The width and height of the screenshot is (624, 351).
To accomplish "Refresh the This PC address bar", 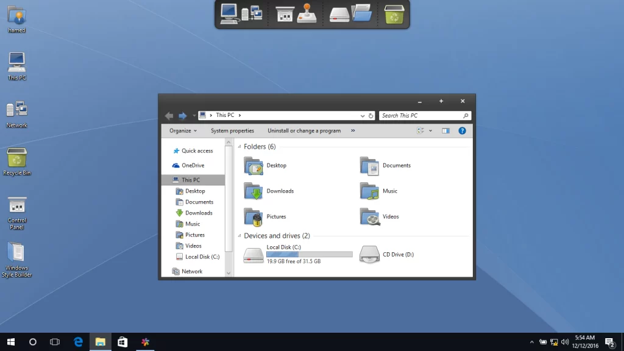I will (370, 115).
